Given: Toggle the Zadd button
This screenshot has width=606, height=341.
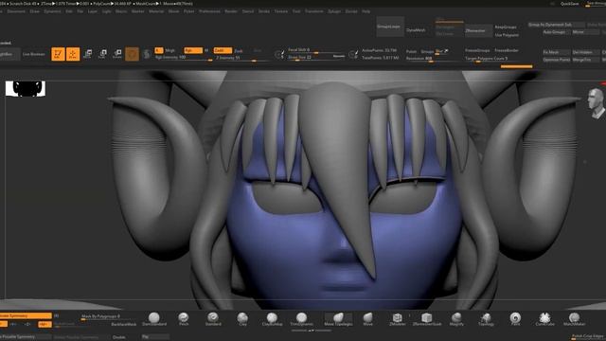Looking at the screenshot, I should pos(223,50).
